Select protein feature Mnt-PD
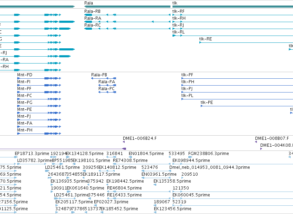293x214 pixels. click(25, 75)
